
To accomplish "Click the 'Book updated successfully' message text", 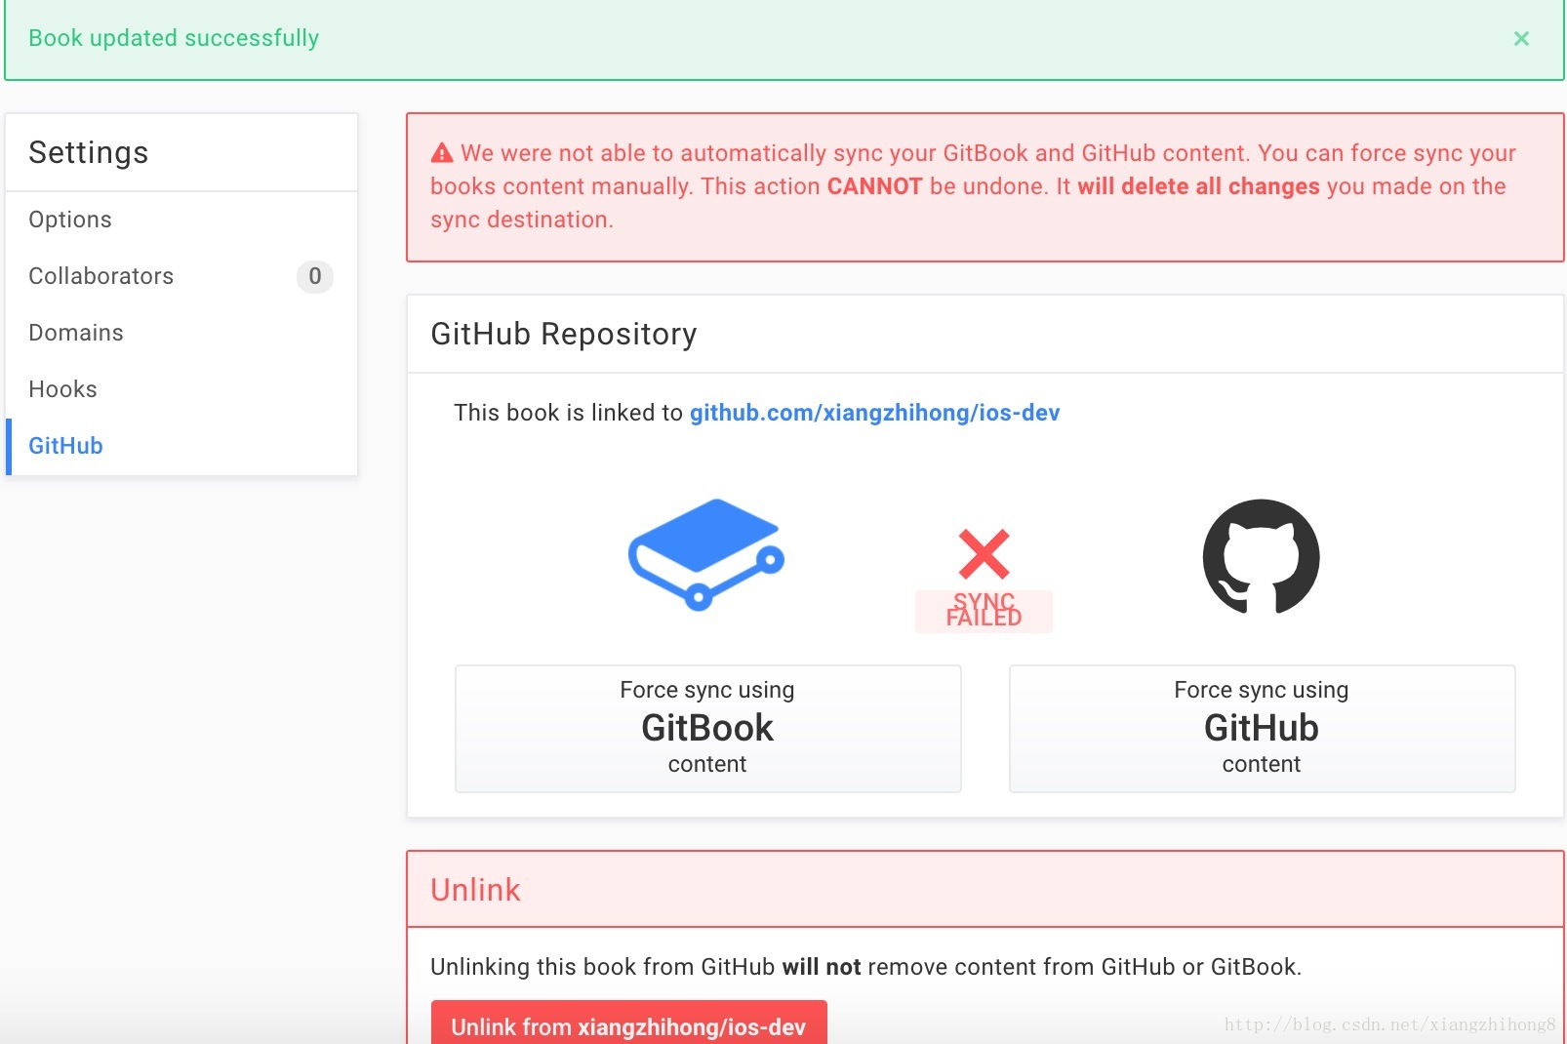I will 174,38.
